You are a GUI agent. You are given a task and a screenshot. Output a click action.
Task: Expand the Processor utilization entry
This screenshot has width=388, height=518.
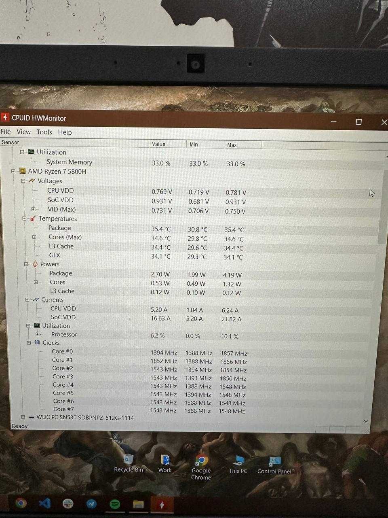[37, 334]
